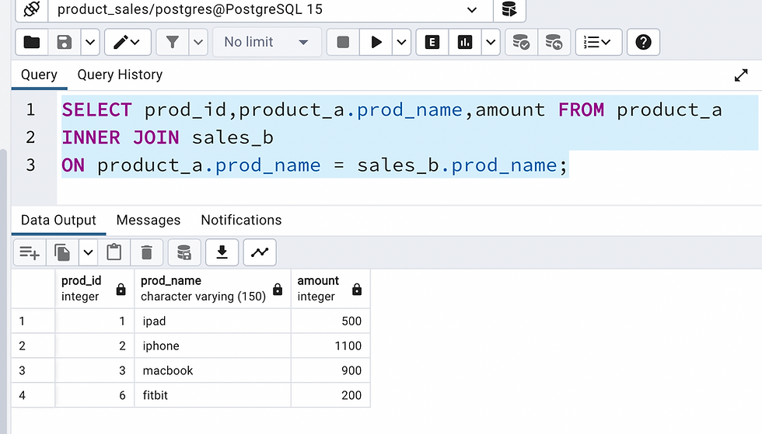Click prod_id cell with value 6
The width and height of the screenshot is (762, 434).
pyautogui.click(x=95, y=396)
